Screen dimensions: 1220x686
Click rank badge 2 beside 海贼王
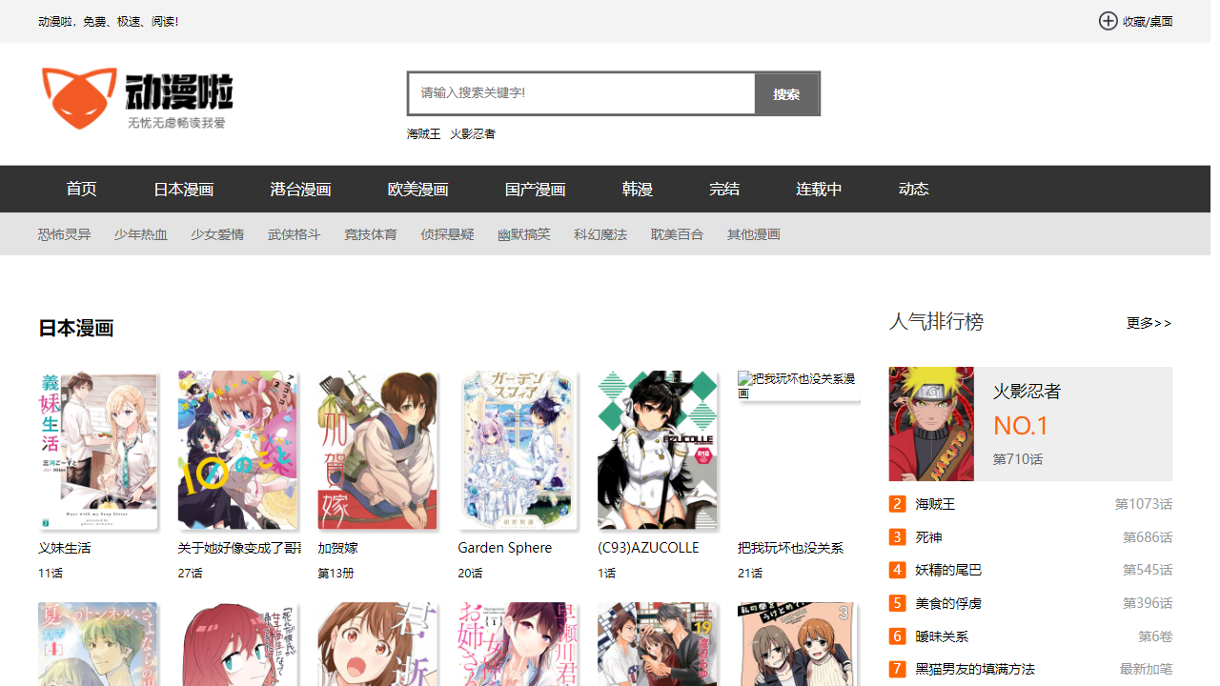(x=897, y=504)
